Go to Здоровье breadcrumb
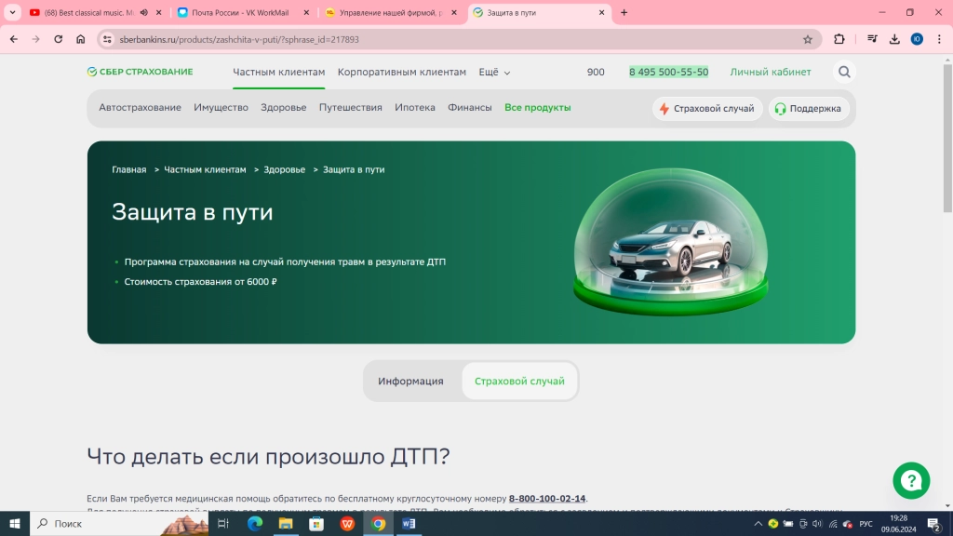This screenshot has width=953, height=536. coord(285,169)
